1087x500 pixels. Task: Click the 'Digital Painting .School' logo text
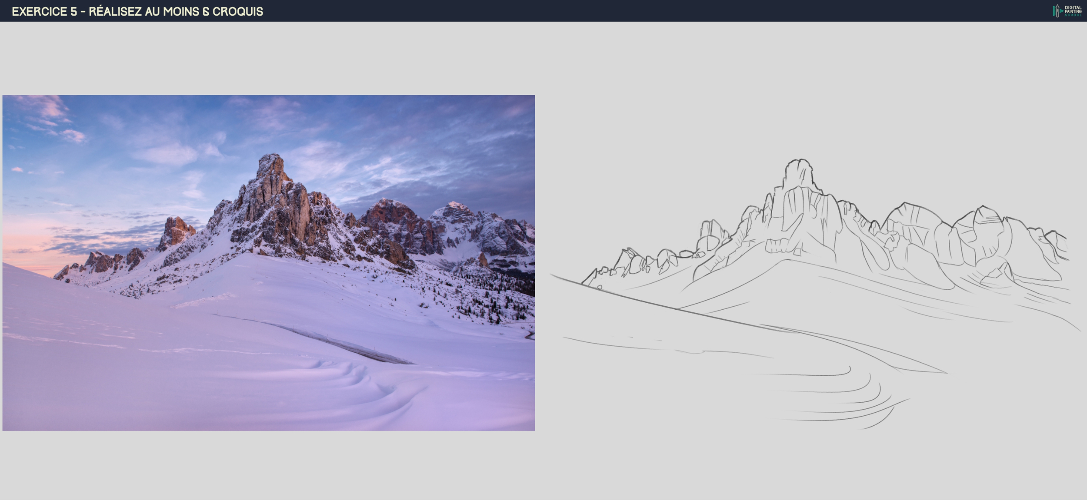1073,11
